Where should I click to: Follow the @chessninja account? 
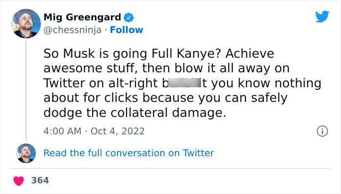click(x=126, y=30)
